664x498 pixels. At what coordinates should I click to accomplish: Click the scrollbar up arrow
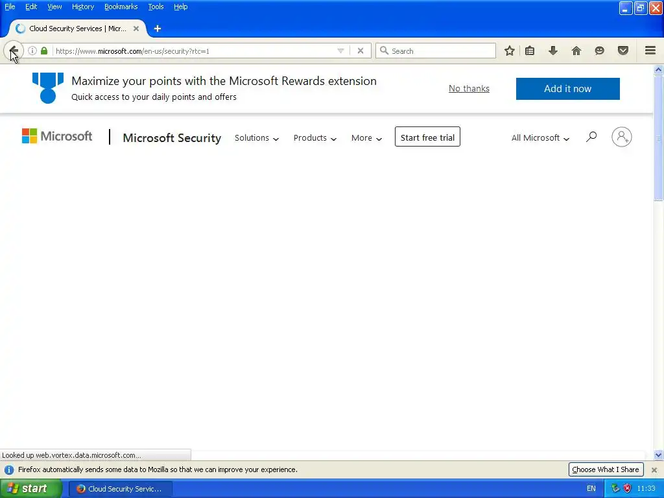click(x=658, y=70)
